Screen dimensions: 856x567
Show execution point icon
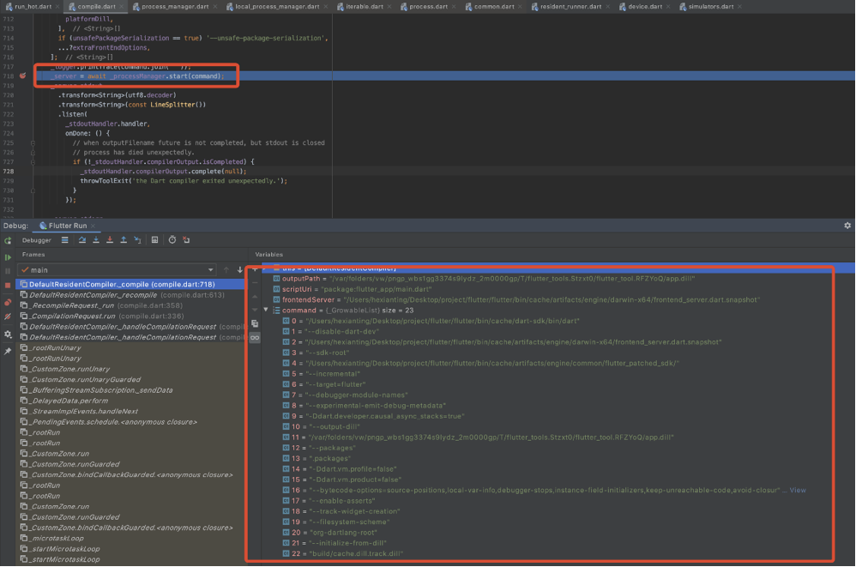[x=65, y=240]
